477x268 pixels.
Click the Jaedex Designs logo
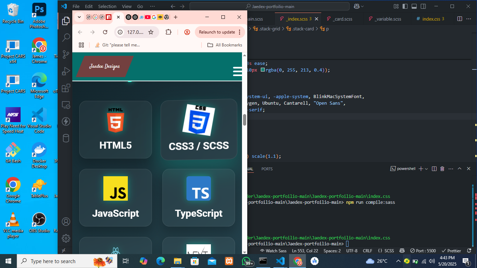(104, 66)
